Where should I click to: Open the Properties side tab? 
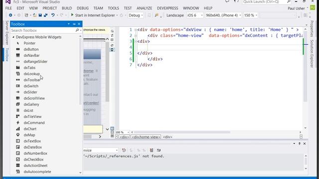click(312, 29)
